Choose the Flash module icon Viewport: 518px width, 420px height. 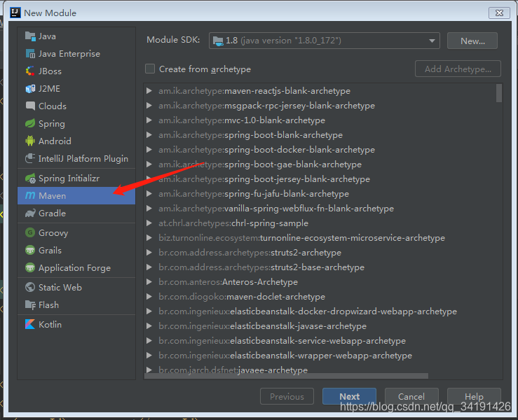pyautogui.click(x=30, y=305)
